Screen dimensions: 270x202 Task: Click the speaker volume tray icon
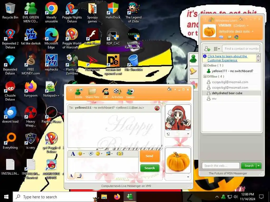[x=235, y=197]
